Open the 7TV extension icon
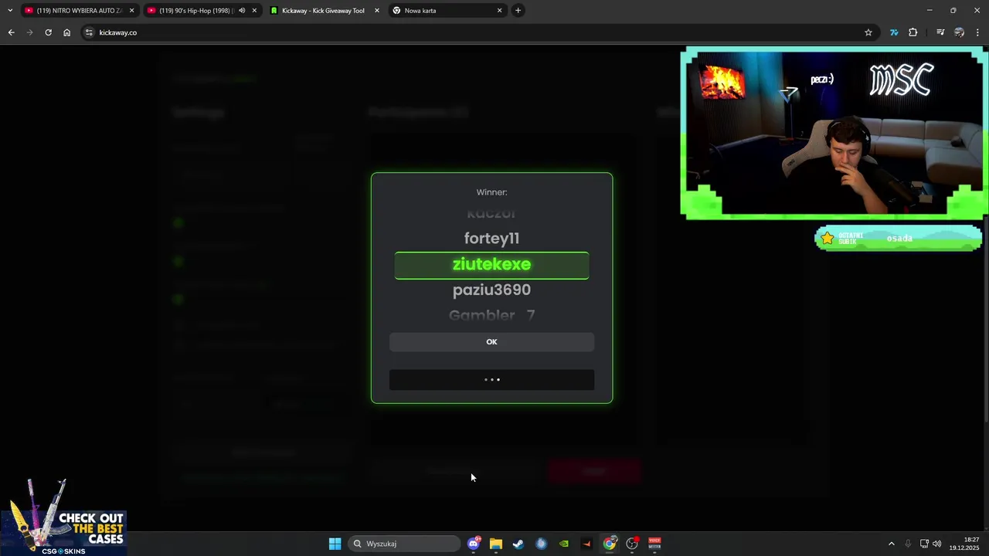Viewport: 989px width, 556px height. pos(894,32)
